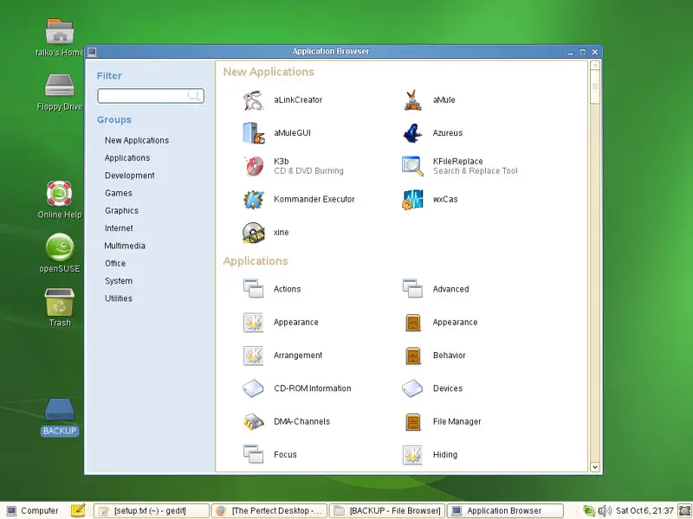Screen dimensions: 693x519
Task: Launch Azureus blue frog icon
Action: pos(413,133)
